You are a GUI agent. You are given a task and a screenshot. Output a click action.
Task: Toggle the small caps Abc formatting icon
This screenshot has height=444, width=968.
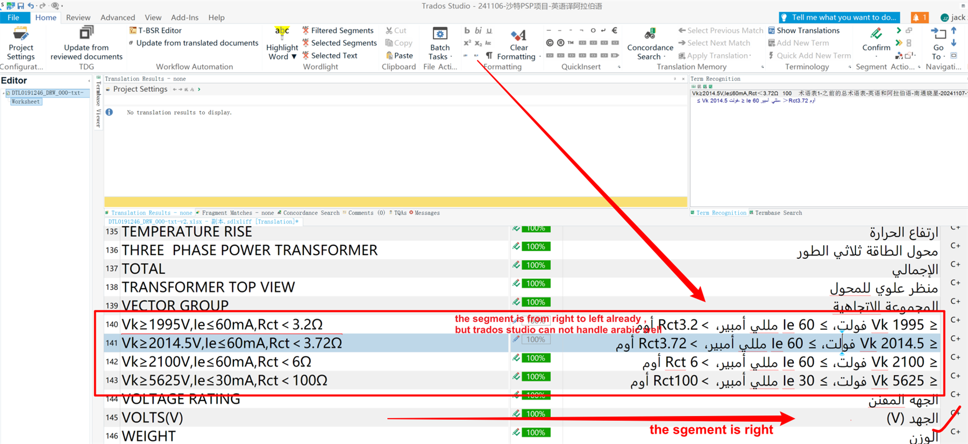click(488, 43)
